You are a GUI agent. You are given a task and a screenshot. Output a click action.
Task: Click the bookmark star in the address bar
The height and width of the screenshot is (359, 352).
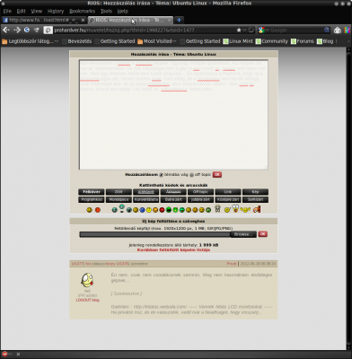pyautogui.click(x=239, y=30)
